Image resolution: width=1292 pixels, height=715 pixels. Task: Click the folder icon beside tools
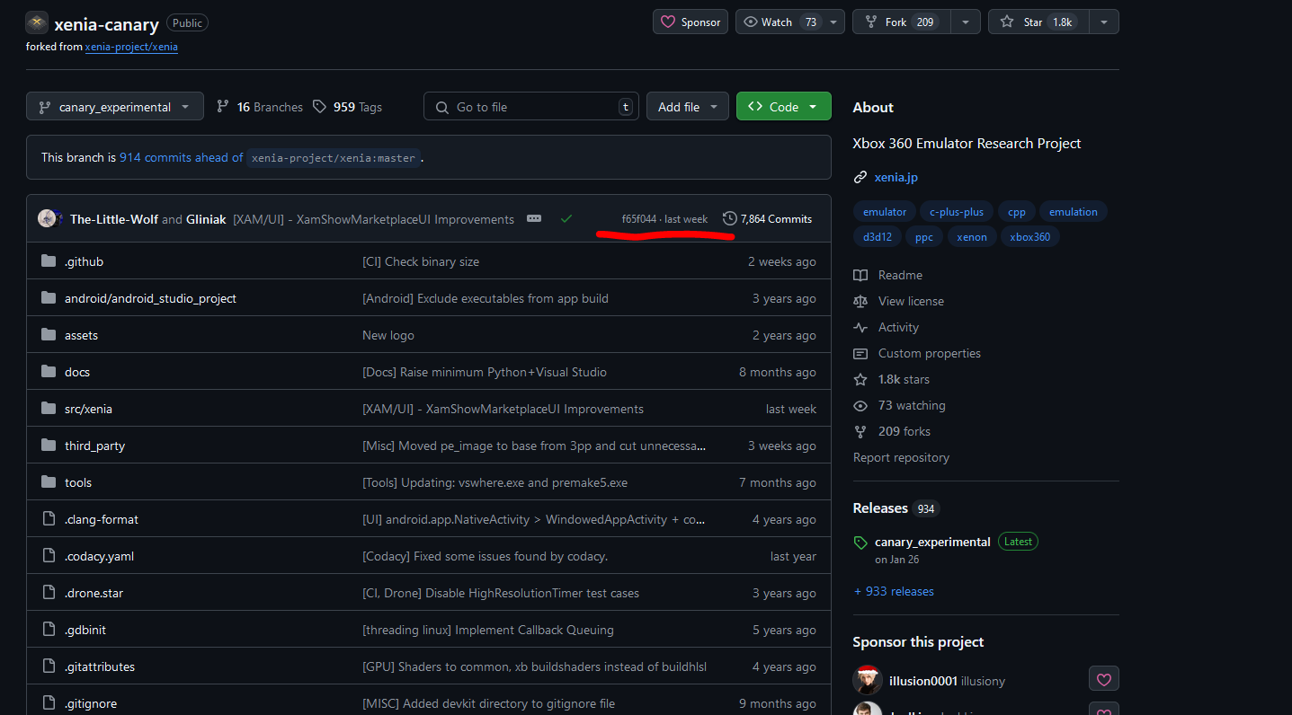(x=49, y=482)
